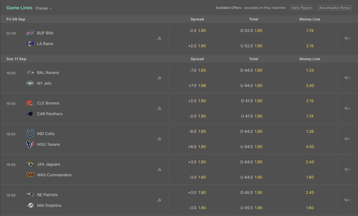This screenshot has height=216, width=358.
Task: Expand 14 more markets for Colts vs Texans
Action: [347, 139]
